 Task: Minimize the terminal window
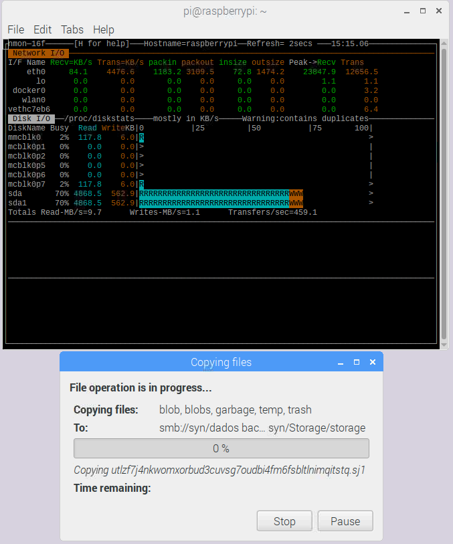point(407,11)
